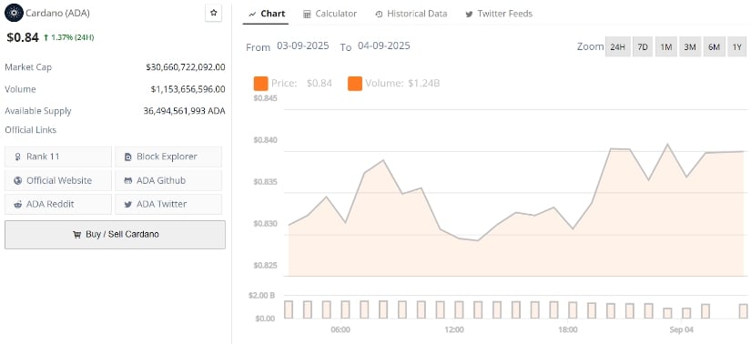Click the $0.845 price axis label
This screenshot has height=344, width=751.
(x=265, y=98)
